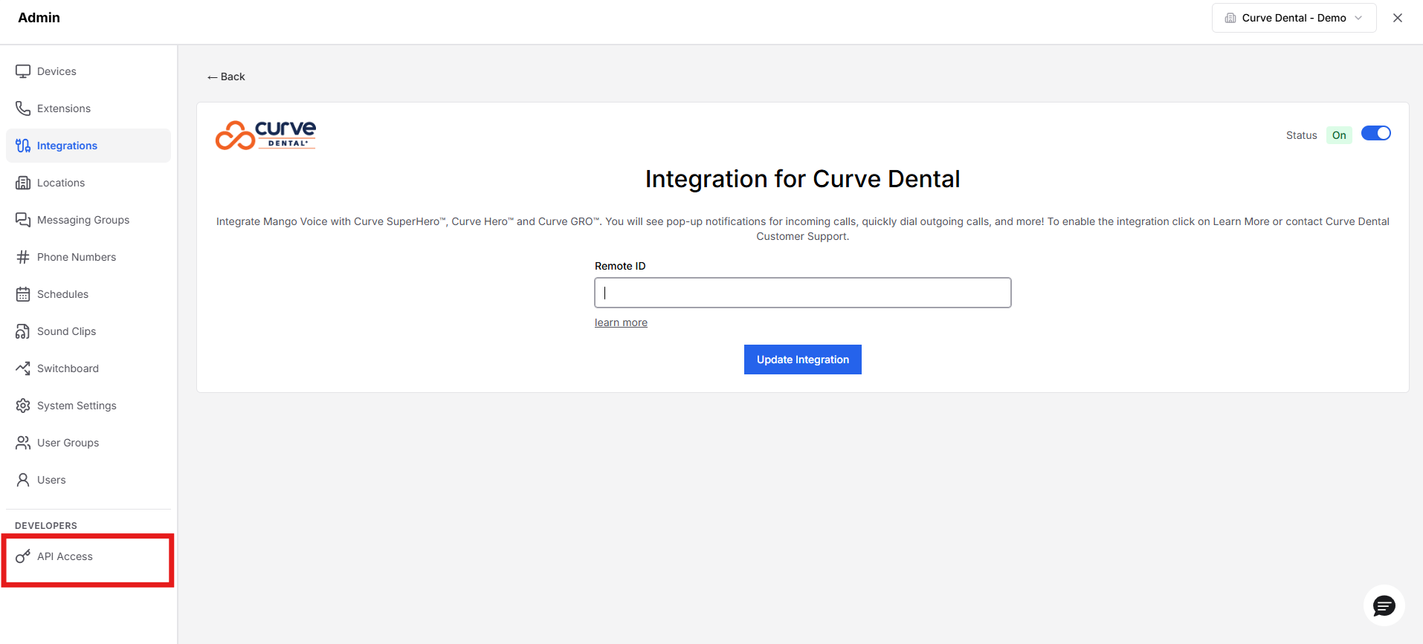Click the DEVELOPERS section heading
The width and height of the screenshot is (1423, 644).
(x=46, y=526)
